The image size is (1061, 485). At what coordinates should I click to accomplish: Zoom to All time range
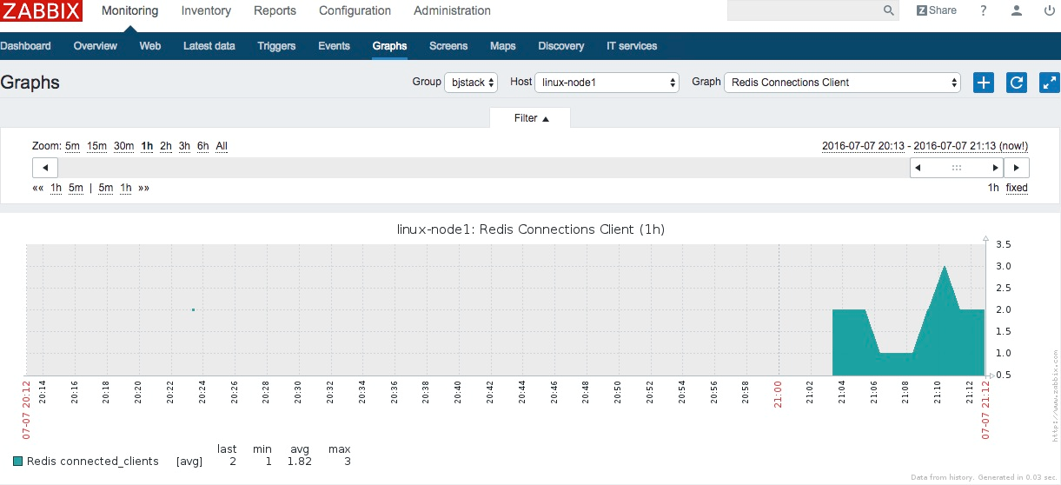pos(222,146)
